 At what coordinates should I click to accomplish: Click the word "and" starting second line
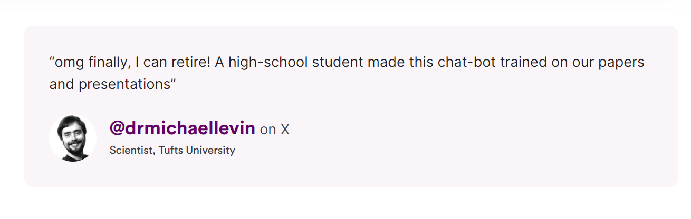point(61,84)
